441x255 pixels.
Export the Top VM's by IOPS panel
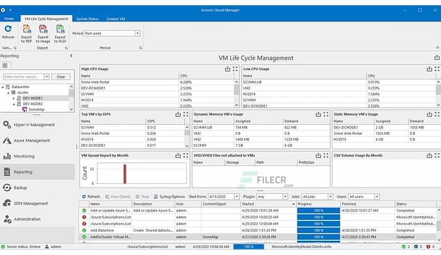(x=178, y=114)
